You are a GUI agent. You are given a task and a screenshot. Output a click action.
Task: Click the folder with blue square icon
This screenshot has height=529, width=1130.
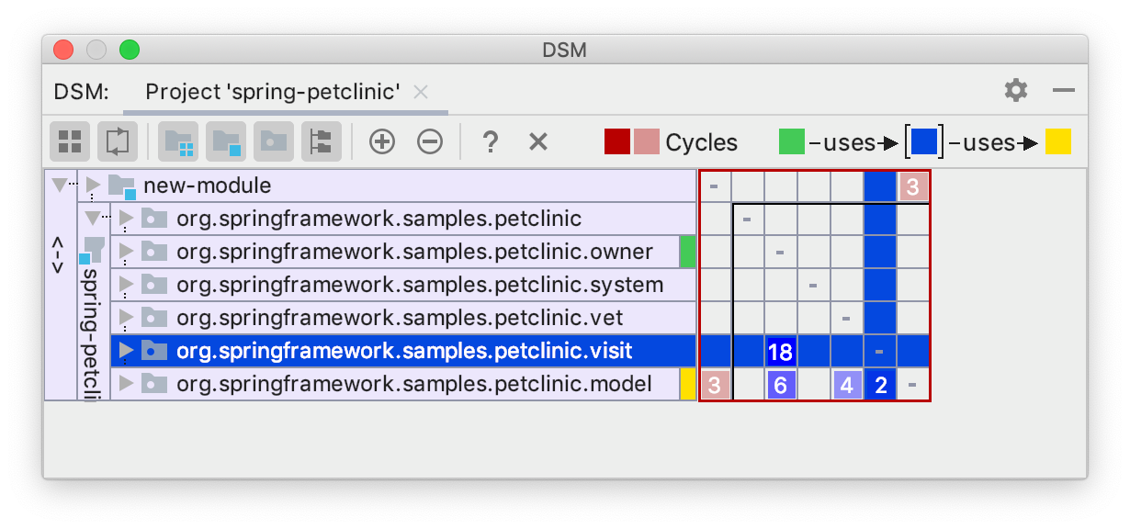(x=227, y=141)
